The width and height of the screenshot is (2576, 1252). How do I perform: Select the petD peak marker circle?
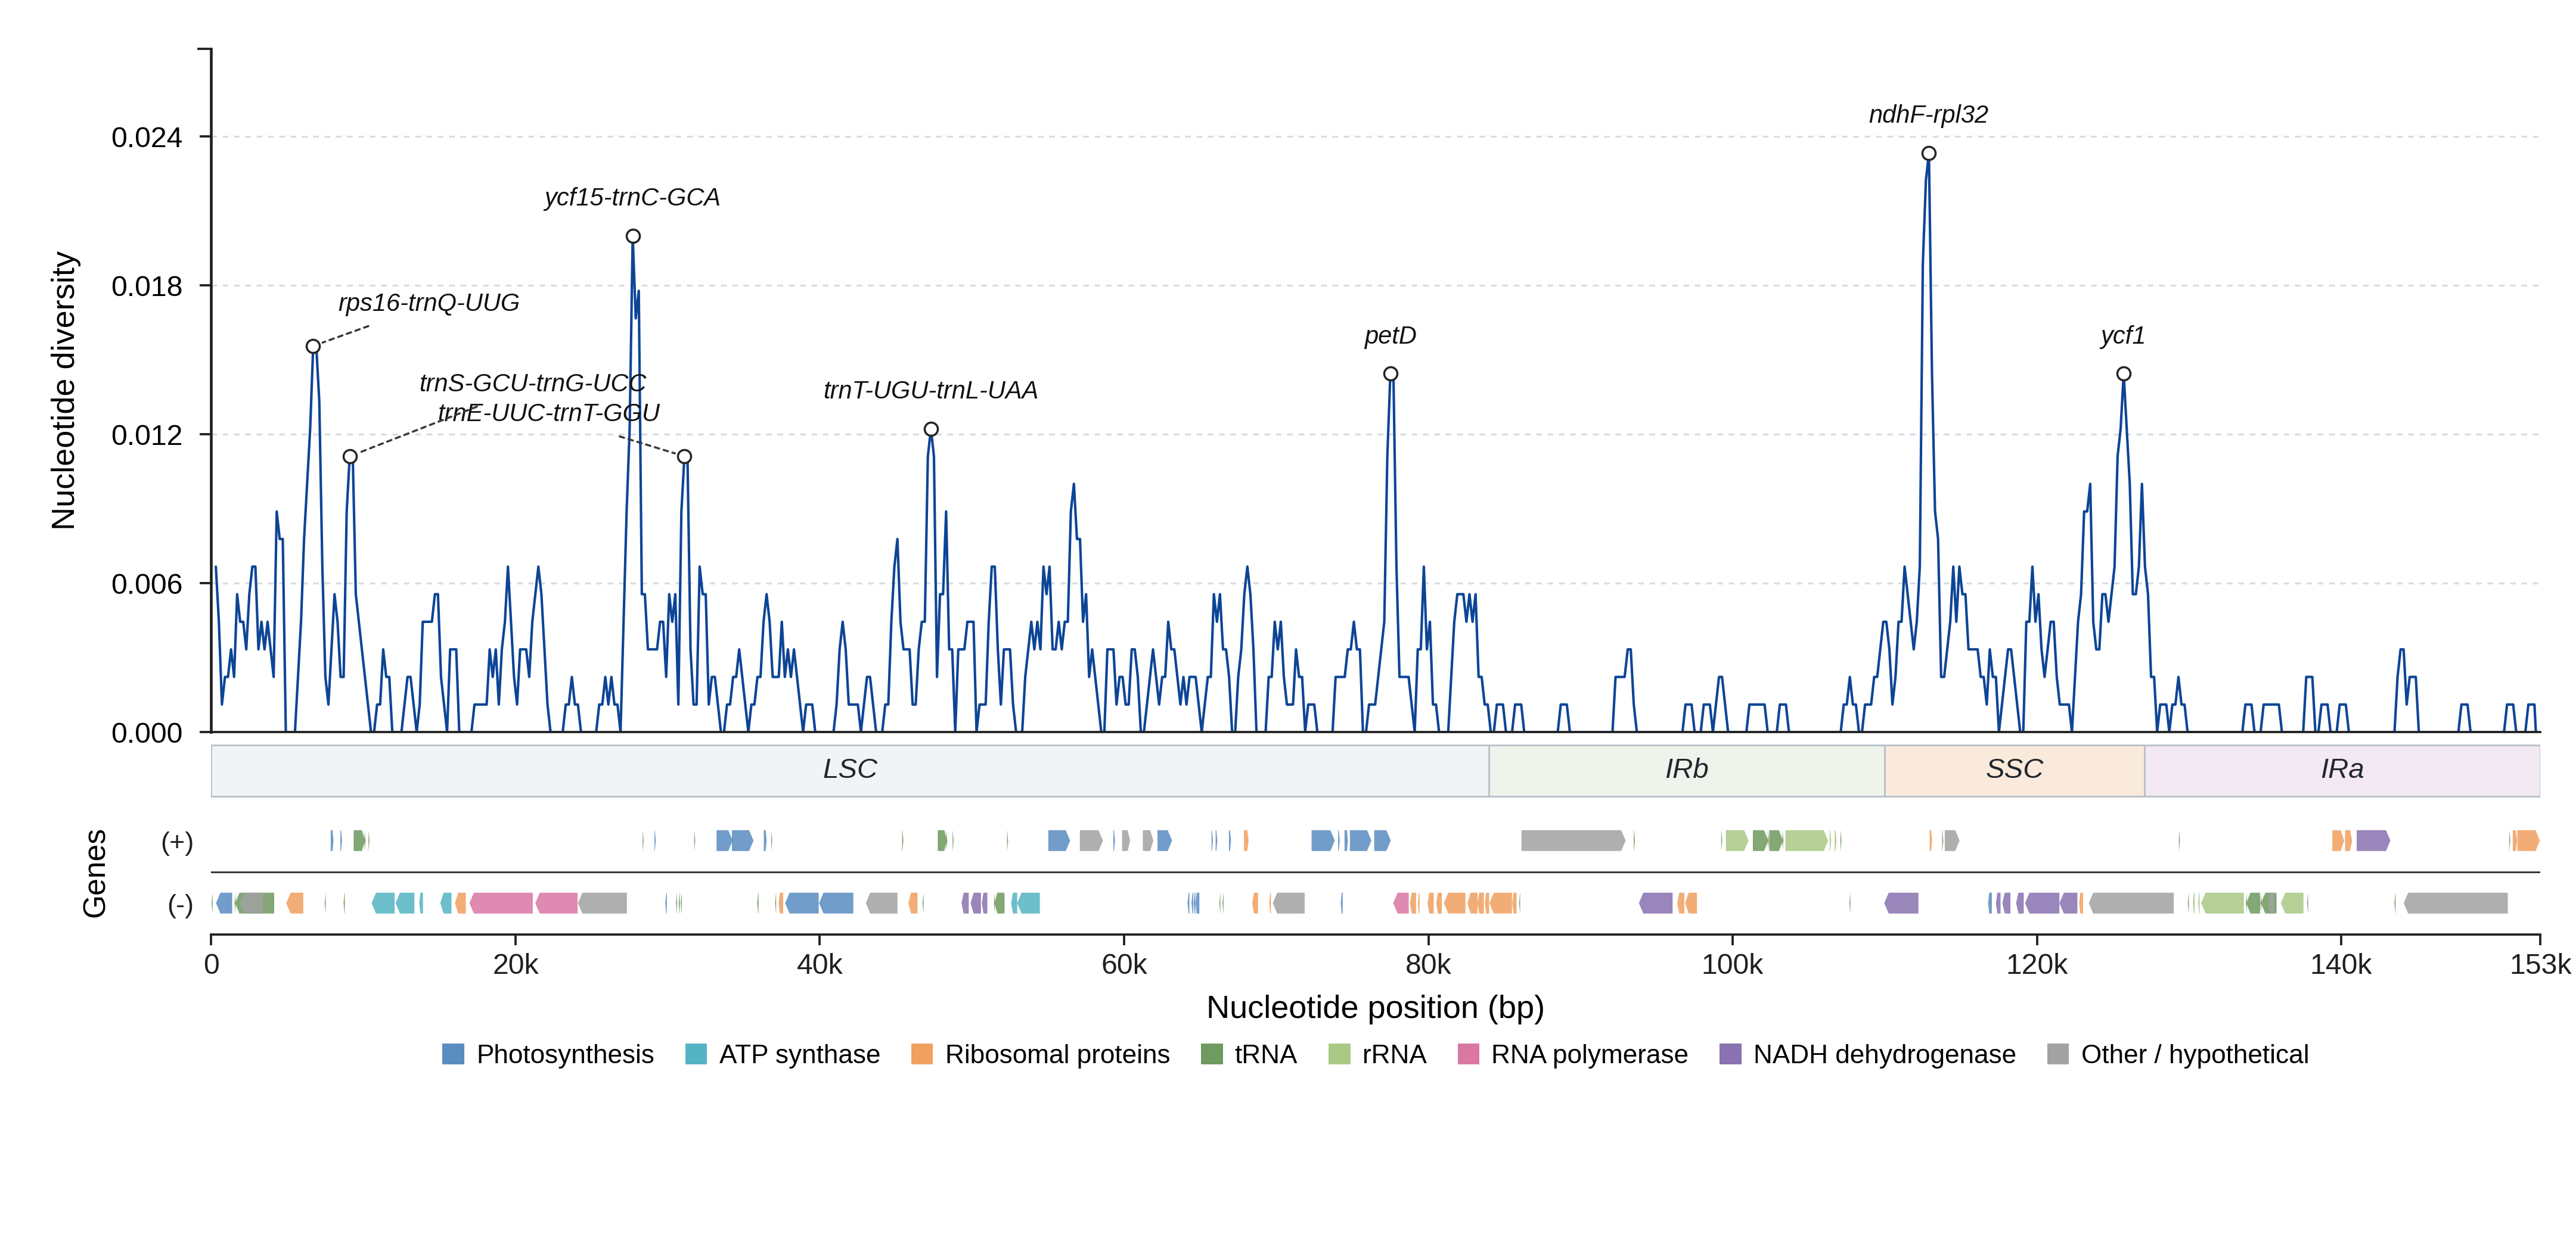1391,373
